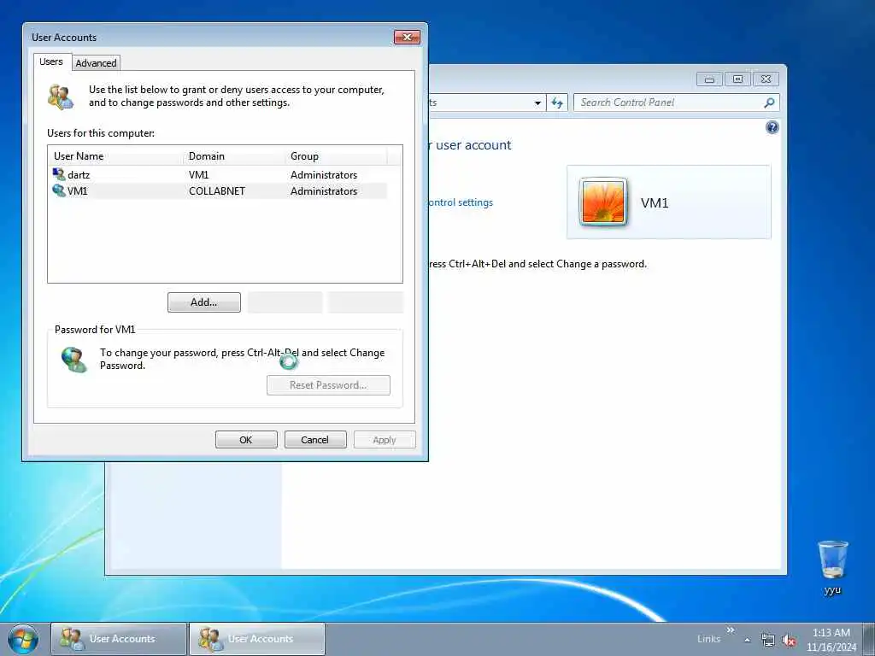Close the Control Panel window

click(x=766, y=79)
